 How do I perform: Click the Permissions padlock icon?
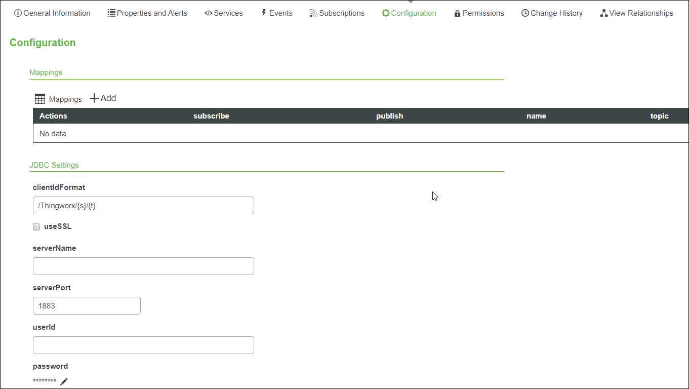coord(457,14)
